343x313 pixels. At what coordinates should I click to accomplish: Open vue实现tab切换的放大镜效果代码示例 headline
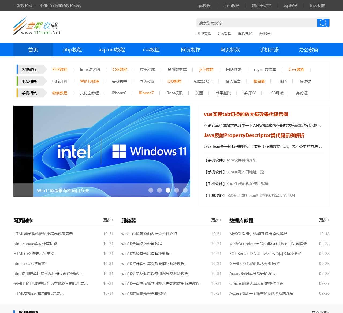(246, 114)
